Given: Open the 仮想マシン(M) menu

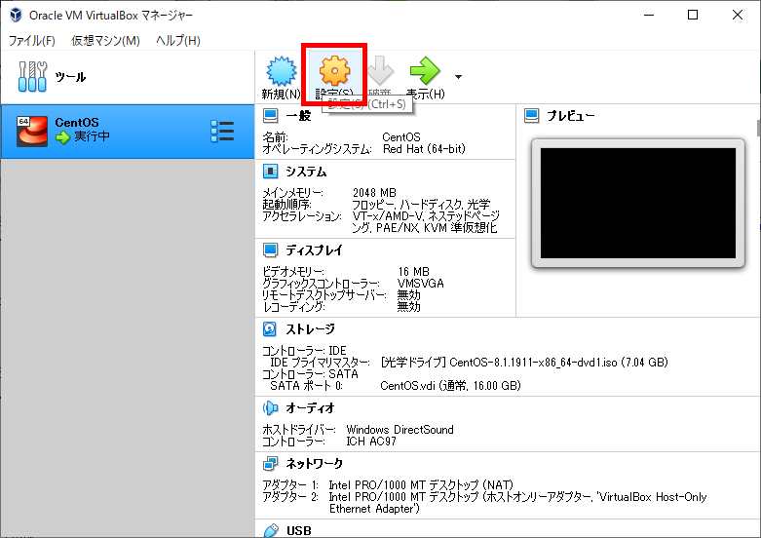Looking at the screenshot, I should point(105,41).
